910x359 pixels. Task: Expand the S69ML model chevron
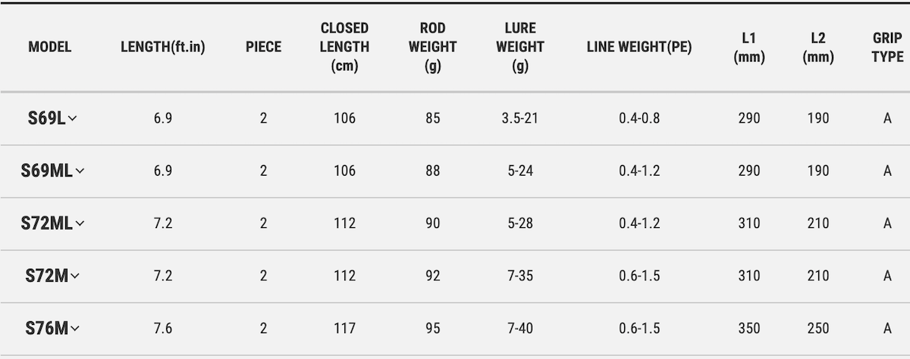(80, 172)
